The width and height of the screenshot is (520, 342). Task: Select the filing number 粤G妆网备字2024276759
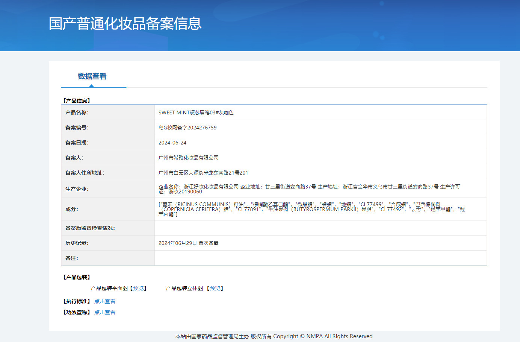pos(187,128)
